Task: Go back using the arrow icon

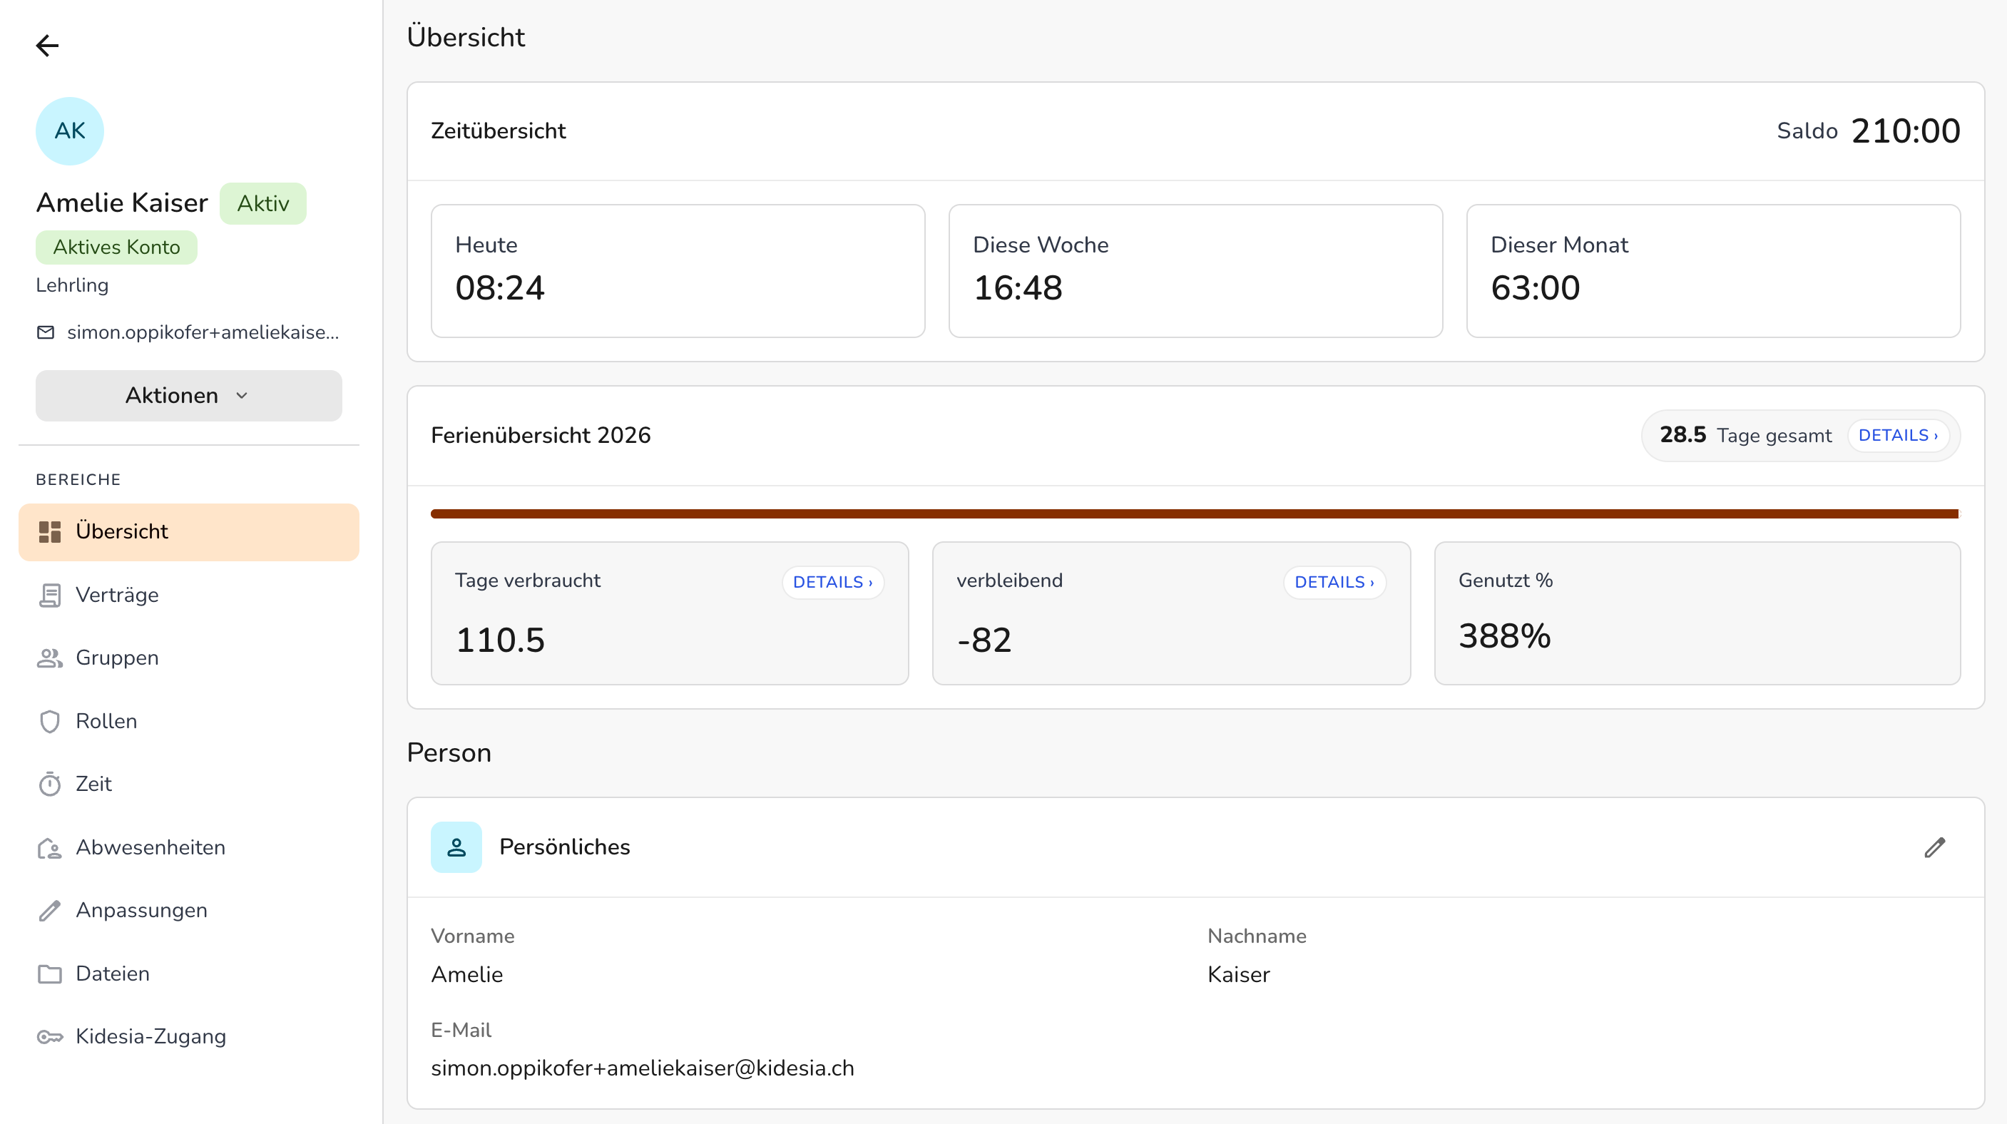Action: coord(48,46)
